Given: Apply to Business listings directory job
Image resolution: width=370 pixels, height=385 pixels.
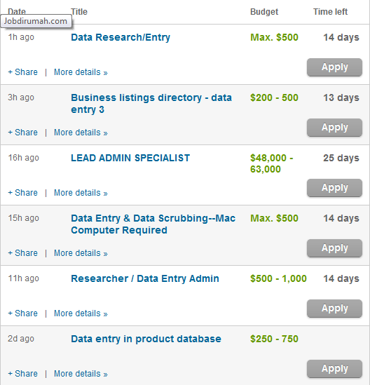Looking at the screenshot, I should pyautogui.click(x=334, y=128).
